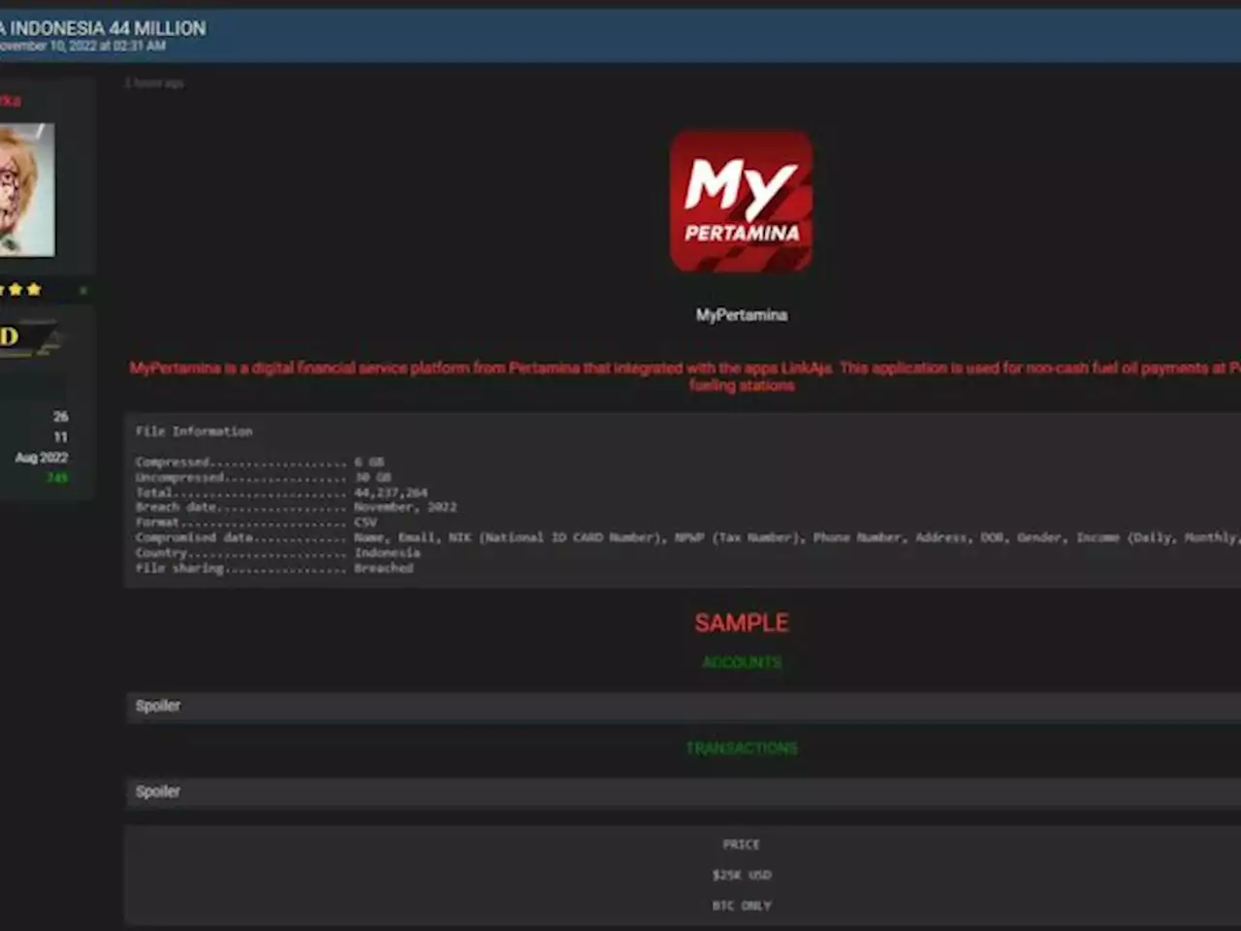Select the Compromised data line
Viewport: 1241px width, 931px height.
pos(687,537)
